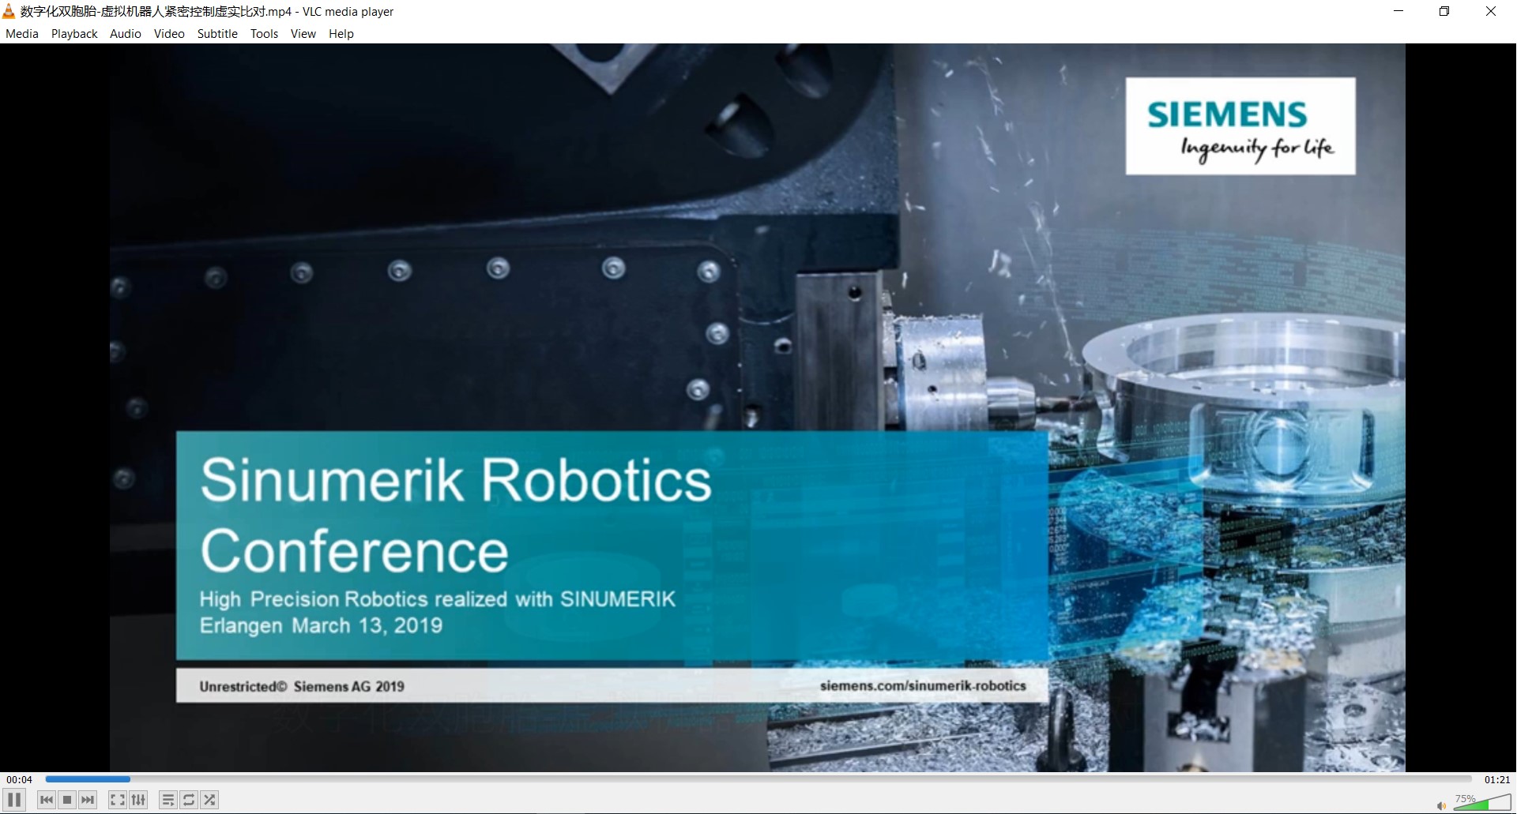Click the Sinumerik Robotics Conference title
Viewport: 1517px width, 814px height.
(x=456, y=515)
